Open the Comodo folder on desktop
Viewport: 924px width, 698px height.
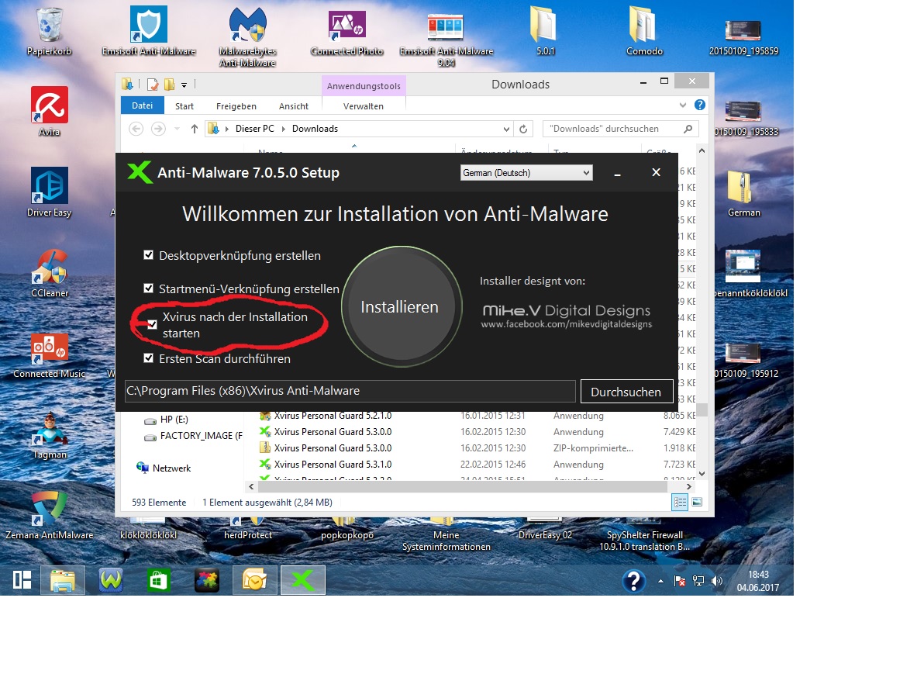644,33
